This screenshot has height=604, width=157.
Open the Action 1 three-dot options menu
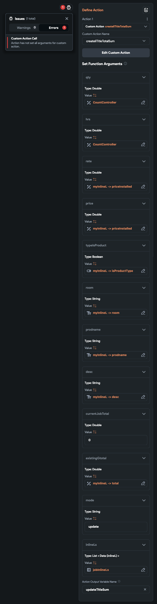click(x=147, y=19)
